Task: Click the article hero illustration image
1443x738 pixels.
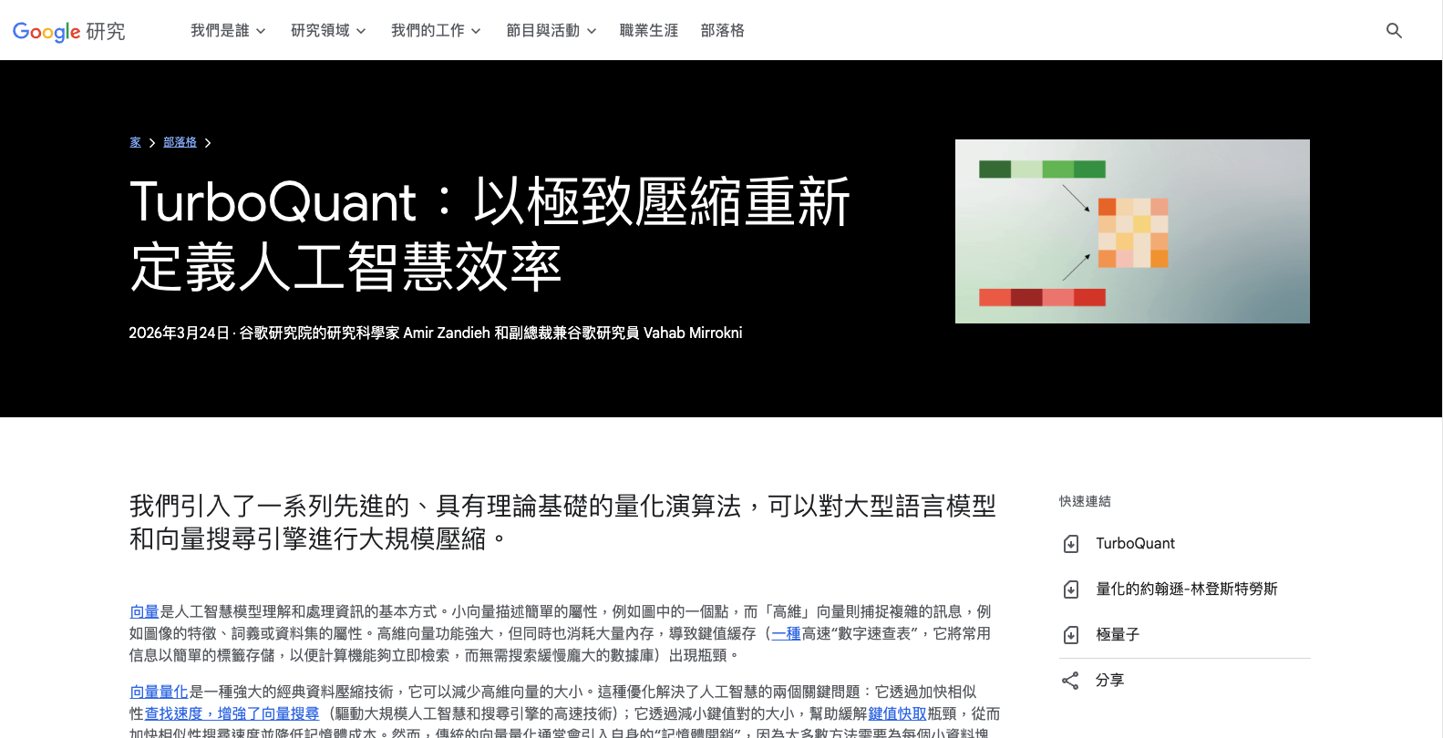Action: click(1132, 231)
